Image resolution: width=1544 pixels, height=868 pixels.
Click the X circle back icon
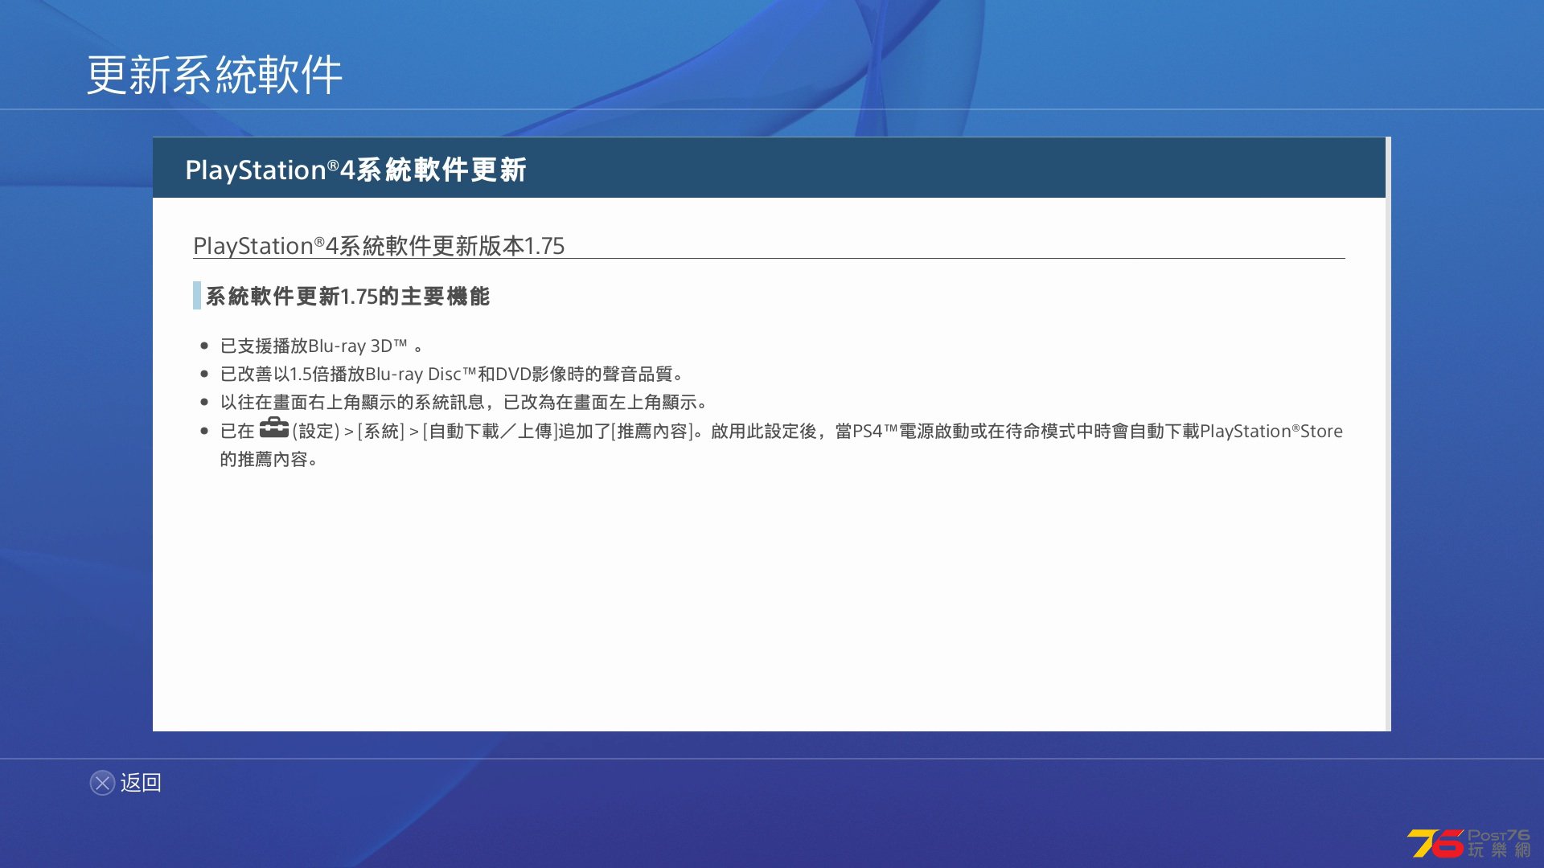click(102, 783)
